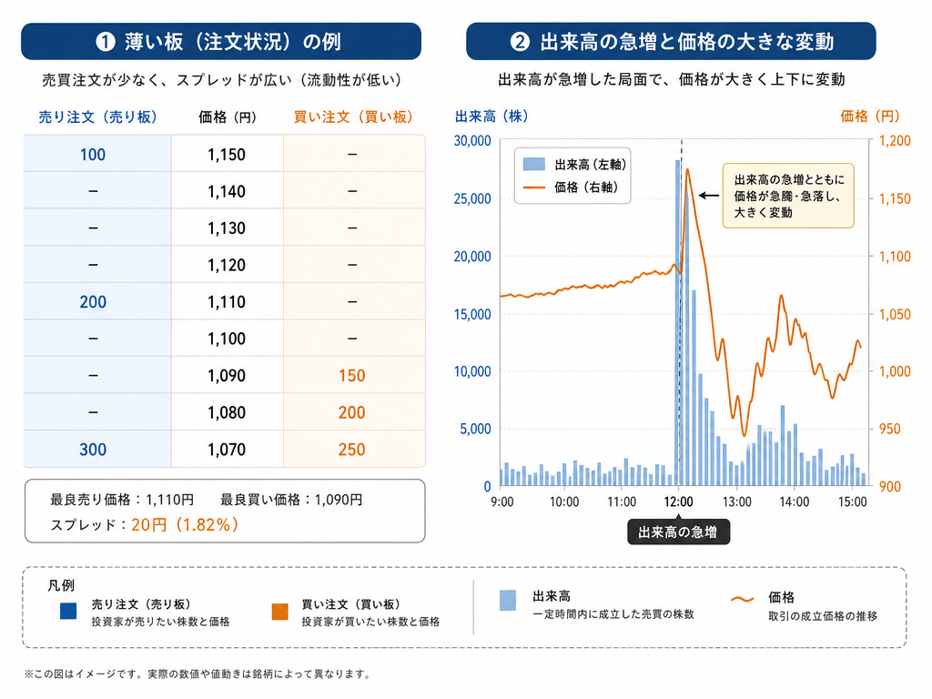Viewport: 932px width, 699px height.
Task: Click the 1,050 price axis label
Action: click(895, 314)
